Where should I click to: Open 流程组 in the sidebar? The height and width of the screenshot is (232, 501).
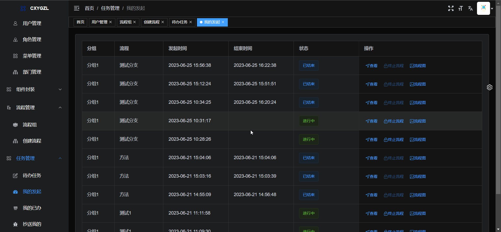(34, 125)
